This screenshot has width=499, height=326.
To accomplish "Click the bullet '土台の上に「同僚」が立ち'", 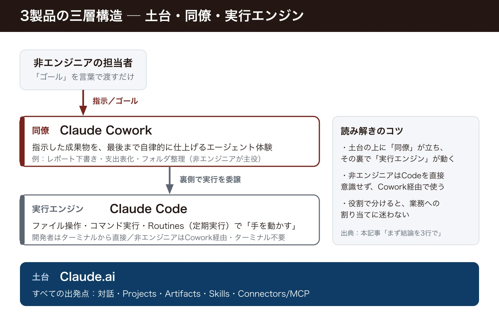I will (x=393, y=147).
